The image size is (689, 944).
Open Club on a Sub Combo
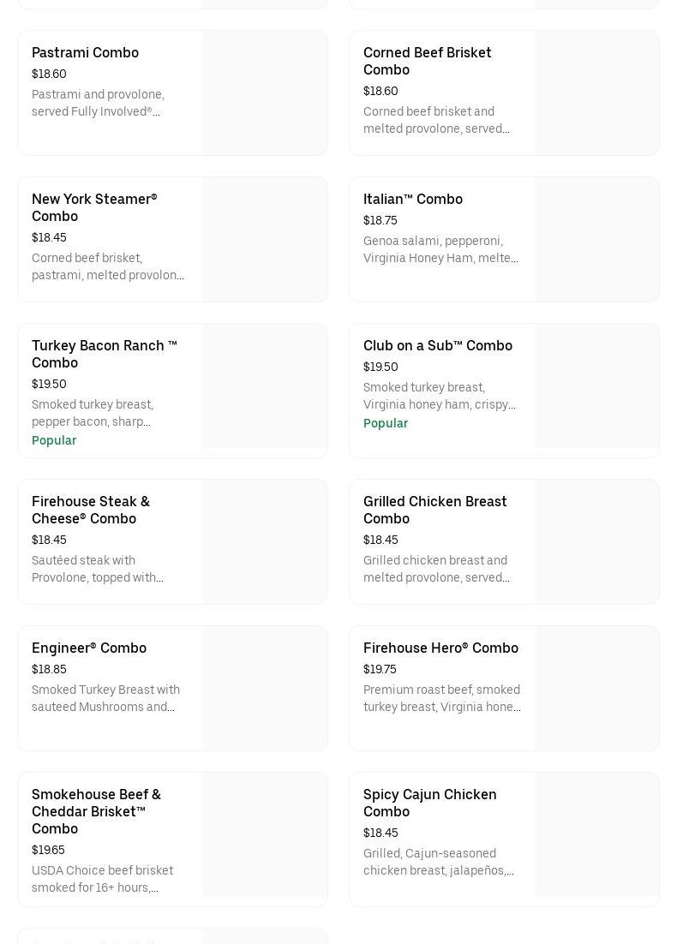tap(437, 345)
